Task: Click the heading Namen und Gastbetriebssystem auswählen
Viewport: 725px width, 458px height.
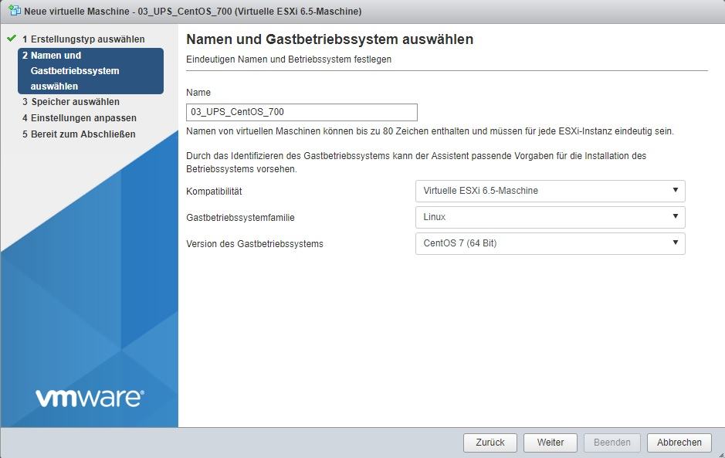Action: point(330,39)
